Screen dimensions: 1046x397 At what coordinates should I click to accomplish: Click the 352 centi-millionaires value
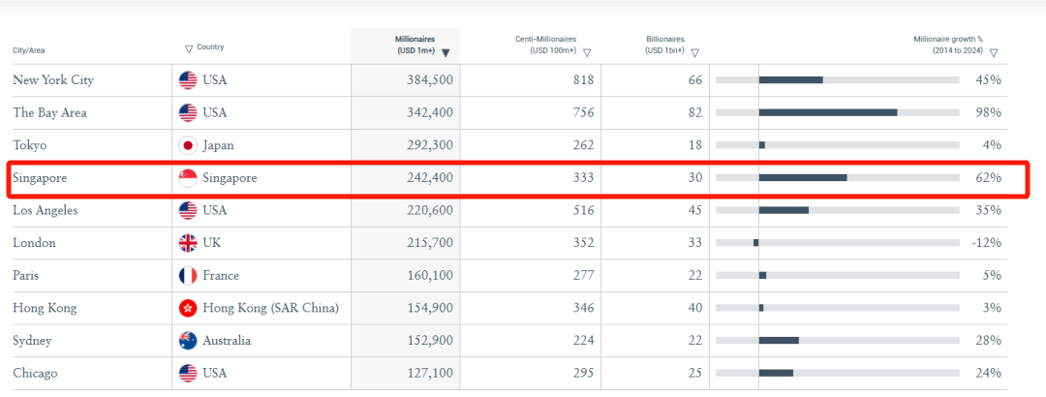point(582,243)
